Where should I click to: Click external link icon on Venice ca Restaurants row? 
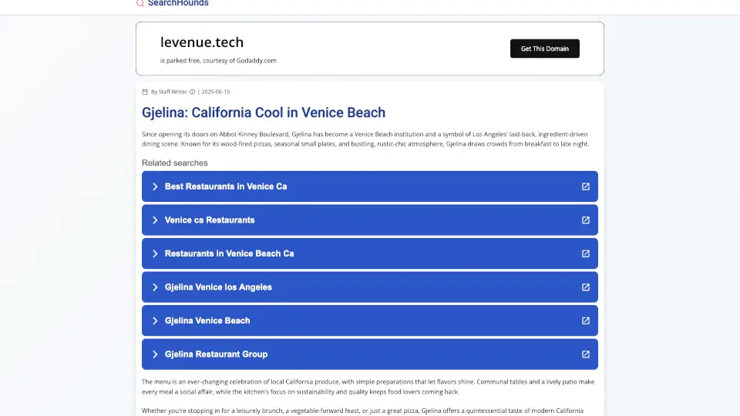585,220
